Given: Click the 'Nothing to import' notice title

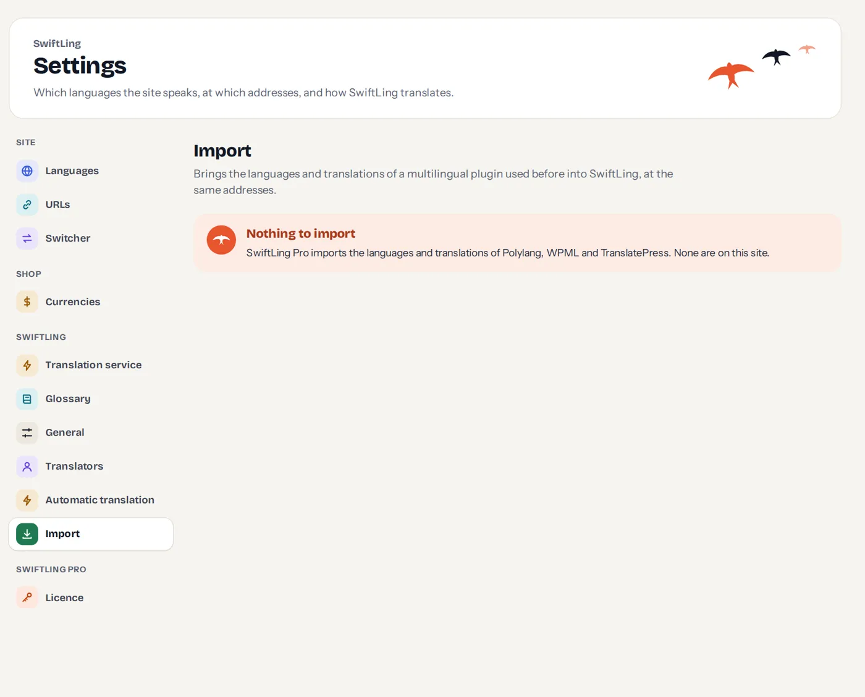Looking at the screenshot, I should [x=301, y=234].
